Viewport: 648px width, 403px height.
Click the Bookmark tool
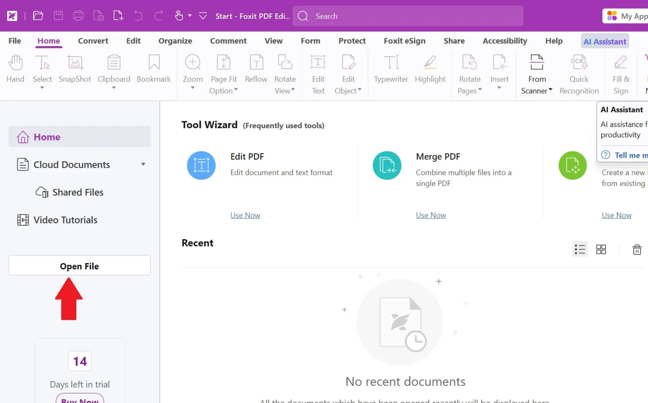(x=154, y=69)
